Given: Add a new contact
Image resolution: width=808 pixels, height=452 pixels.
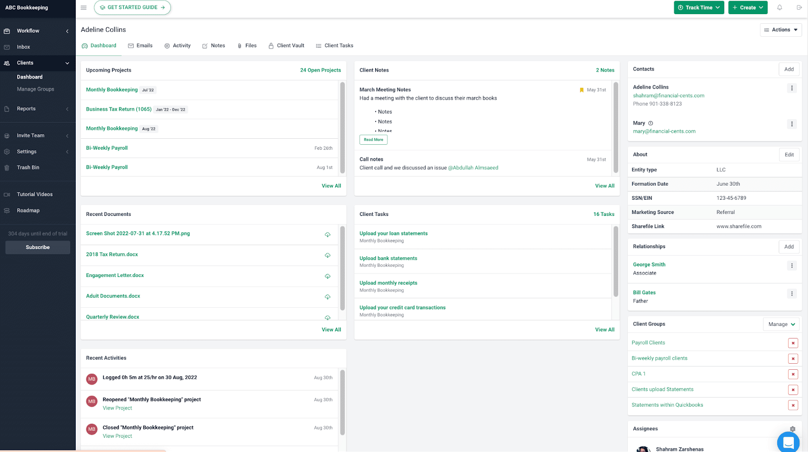Looking at the screenshot, I should coord(789,70).
